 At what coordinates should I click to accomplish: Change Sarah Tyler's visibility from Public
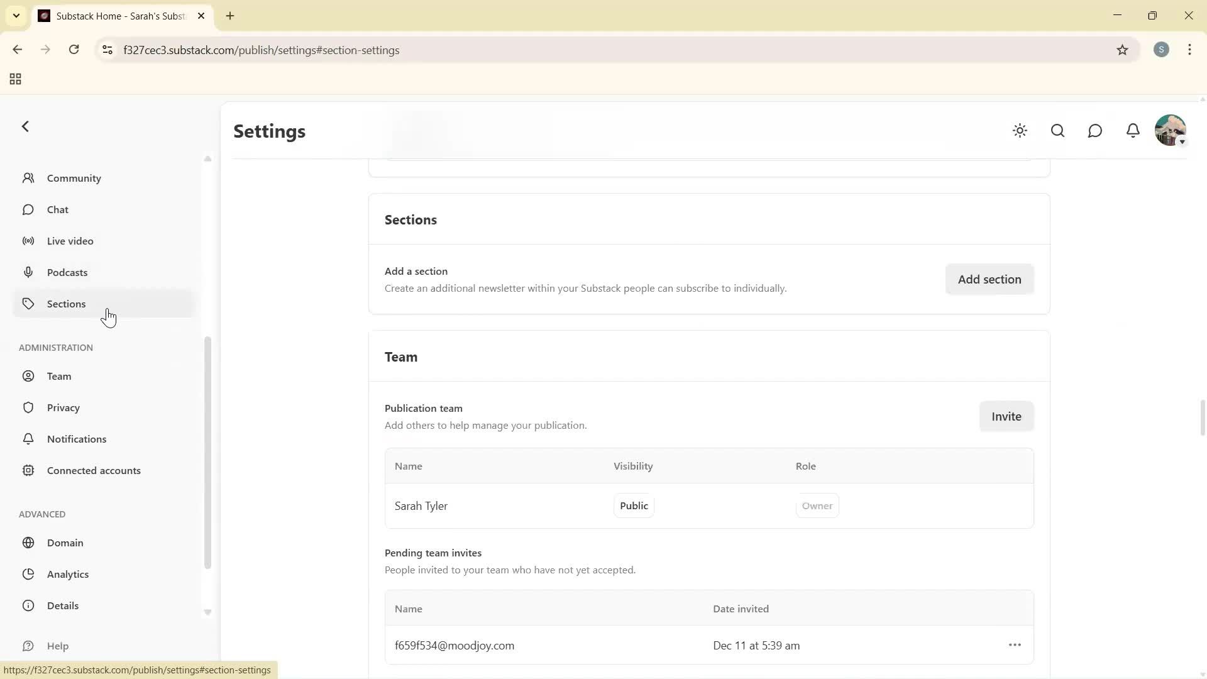tap(634, 505)
